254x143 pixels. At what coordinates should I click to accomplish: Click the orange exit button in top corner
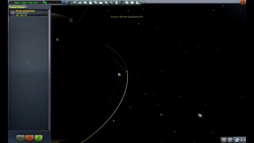click(x=243, y=2)
